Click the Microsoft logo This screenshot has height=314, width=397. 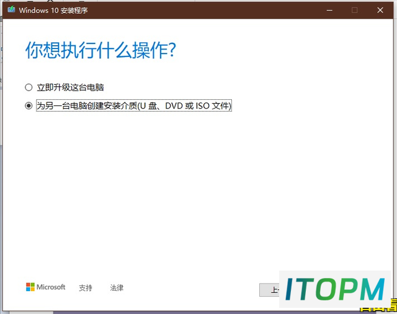click(45, 287)
